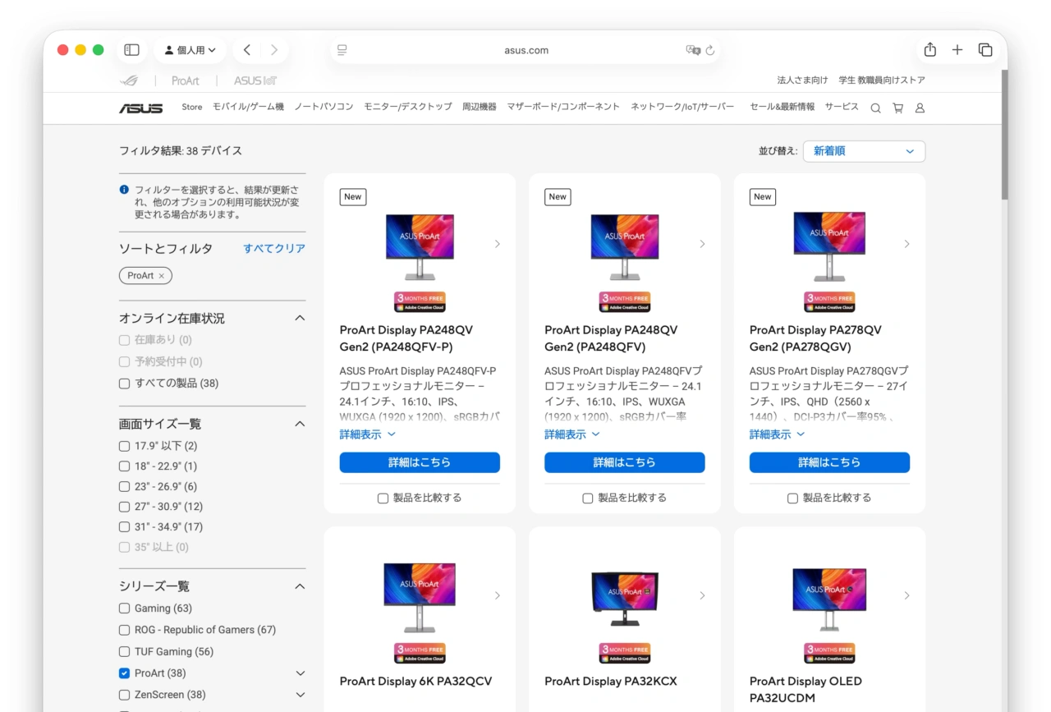1051x712 pixels.
Task: Click the ROG eye logo
Action: point(129,80)
